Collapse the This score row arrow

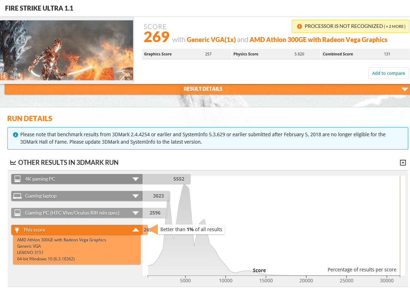(135, 230)
